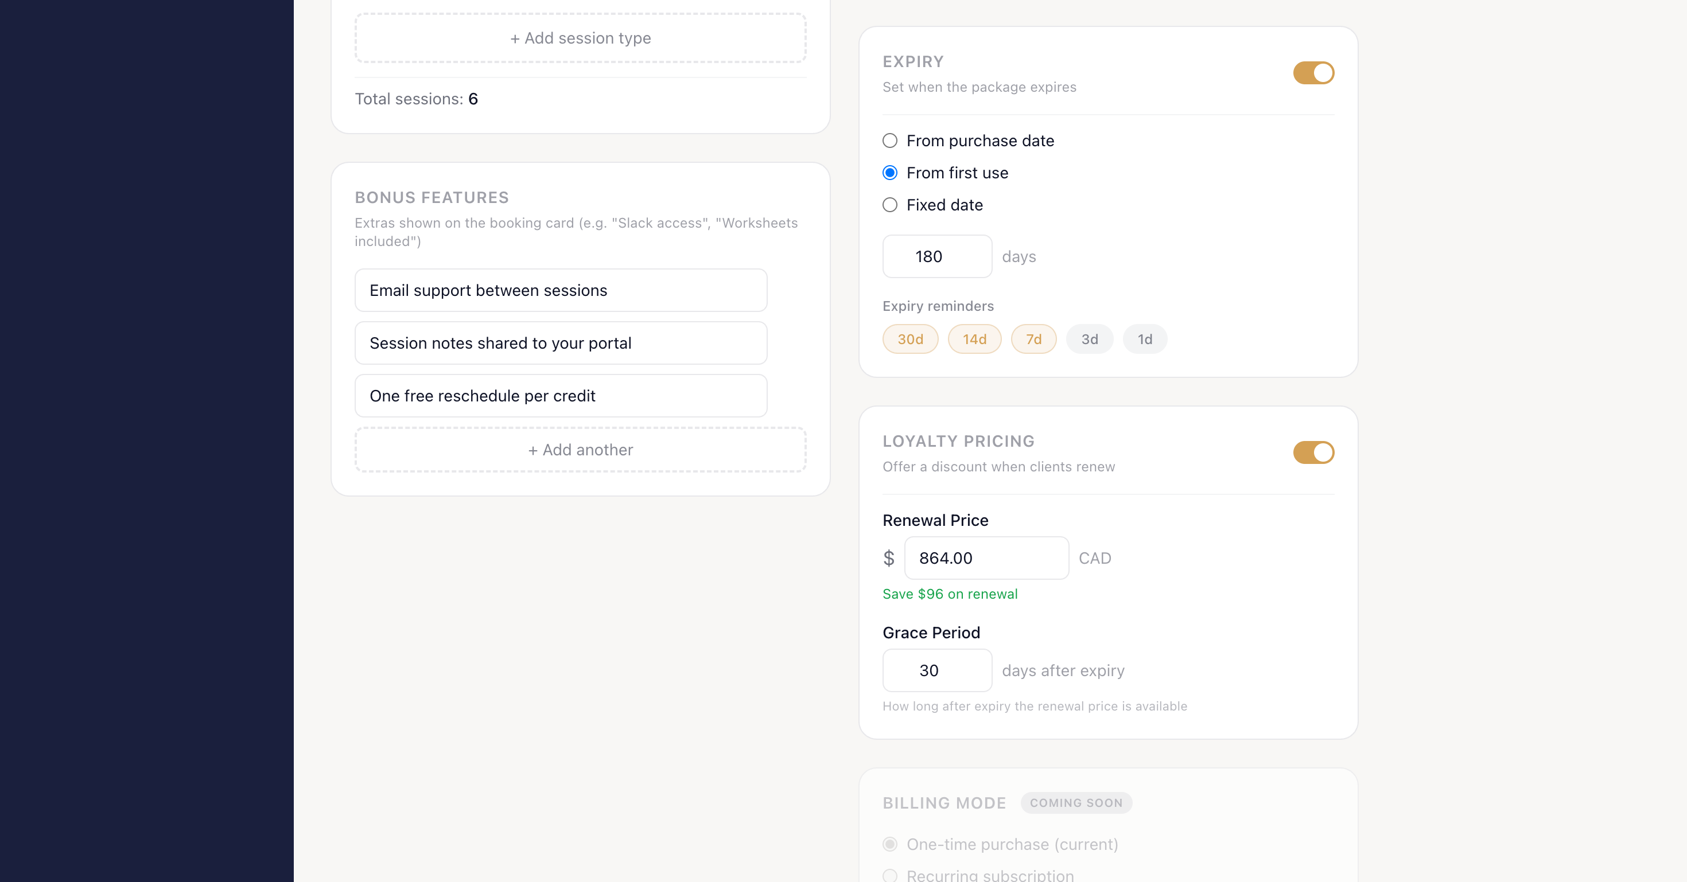Toggle the 30d expiry reminder chip
The height and width of the screenshot is (882, 1687).
pyautogui.click(x=910, y=339)
